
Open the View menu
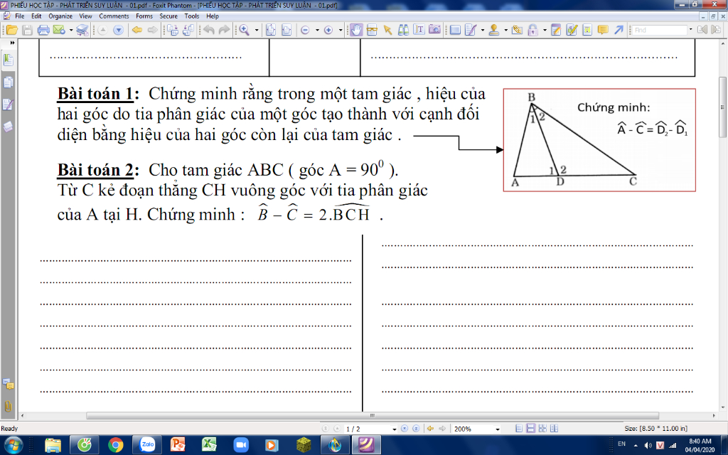pos(85,16)
